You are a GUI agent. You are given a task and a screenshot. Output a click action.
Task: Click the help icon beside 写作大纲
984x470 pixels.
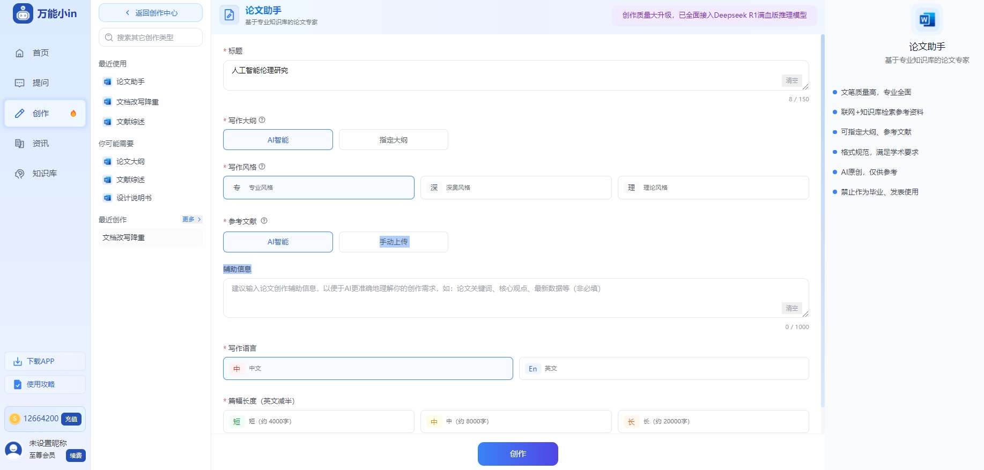point(262,120)
